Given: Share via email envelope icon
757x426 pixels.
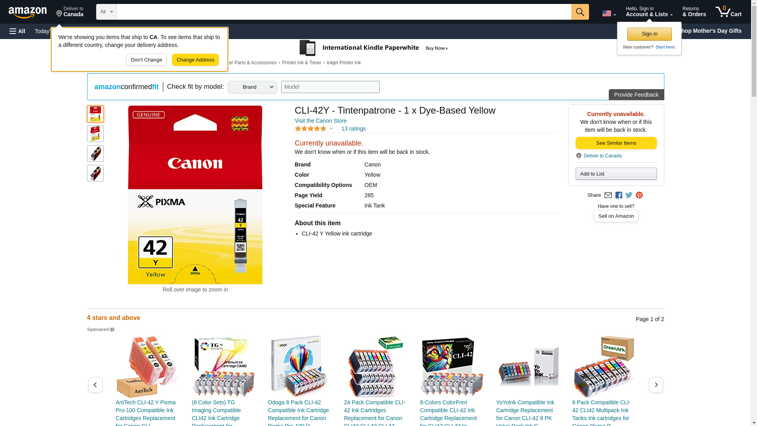Looking at the screenshot, I should [608, 195].
